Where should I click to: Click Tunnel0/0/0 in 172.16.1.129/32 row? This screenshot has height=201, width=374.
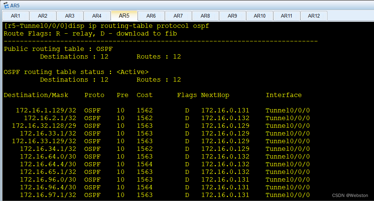click(288, 111)
